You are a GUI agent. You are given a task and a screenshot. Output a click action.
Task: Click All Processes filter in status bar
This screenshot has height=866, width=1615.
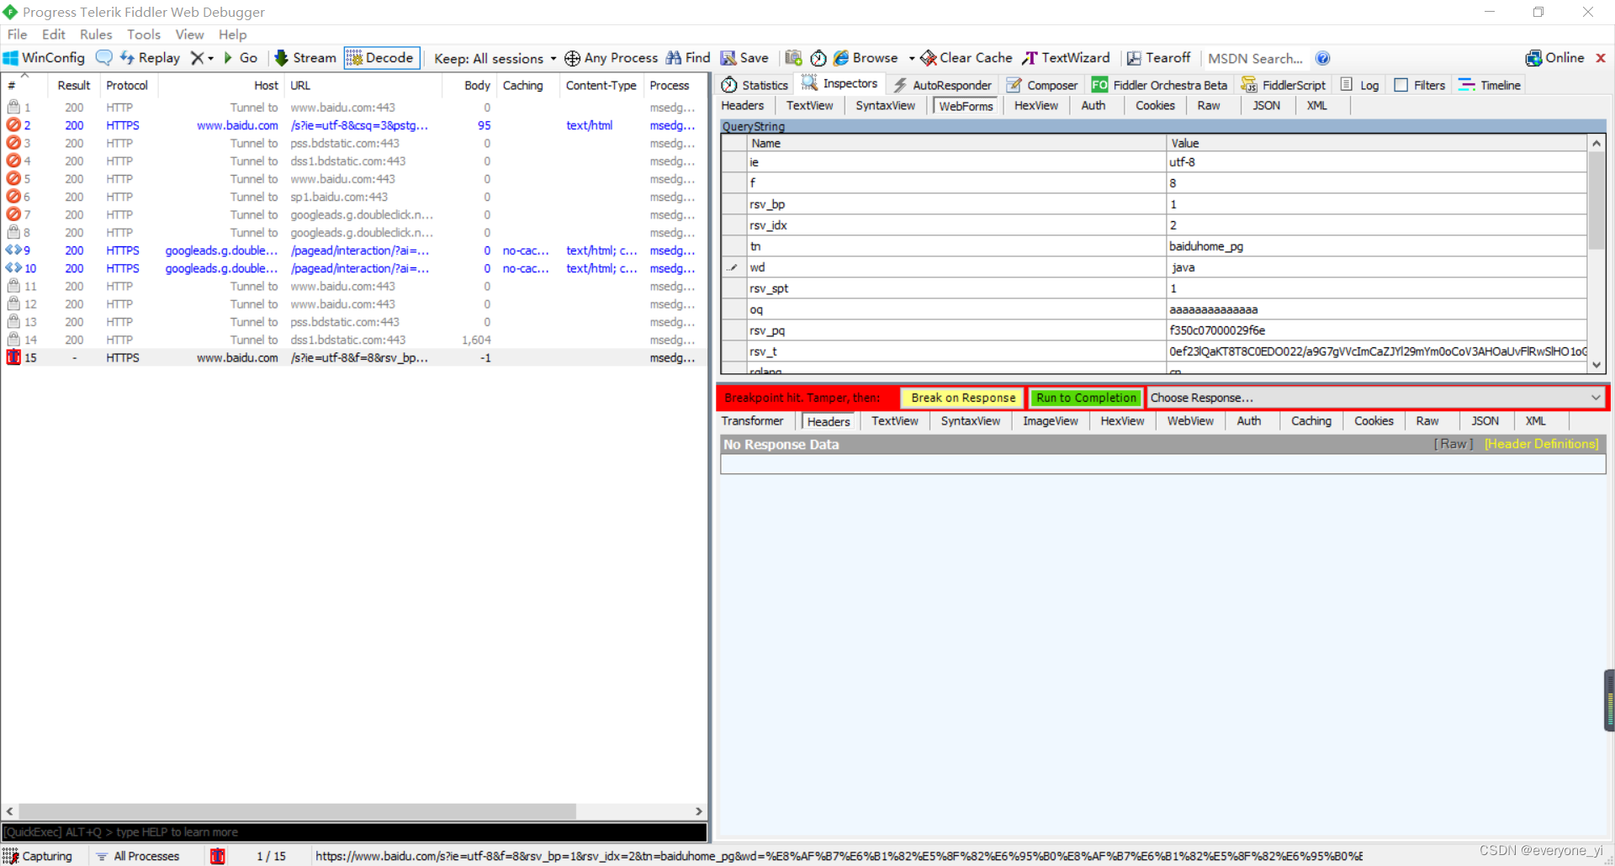[x=138, y=856]
